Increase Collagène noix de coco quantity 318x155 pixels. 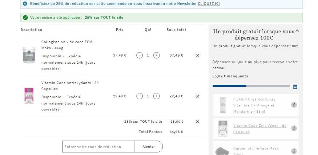156,55
